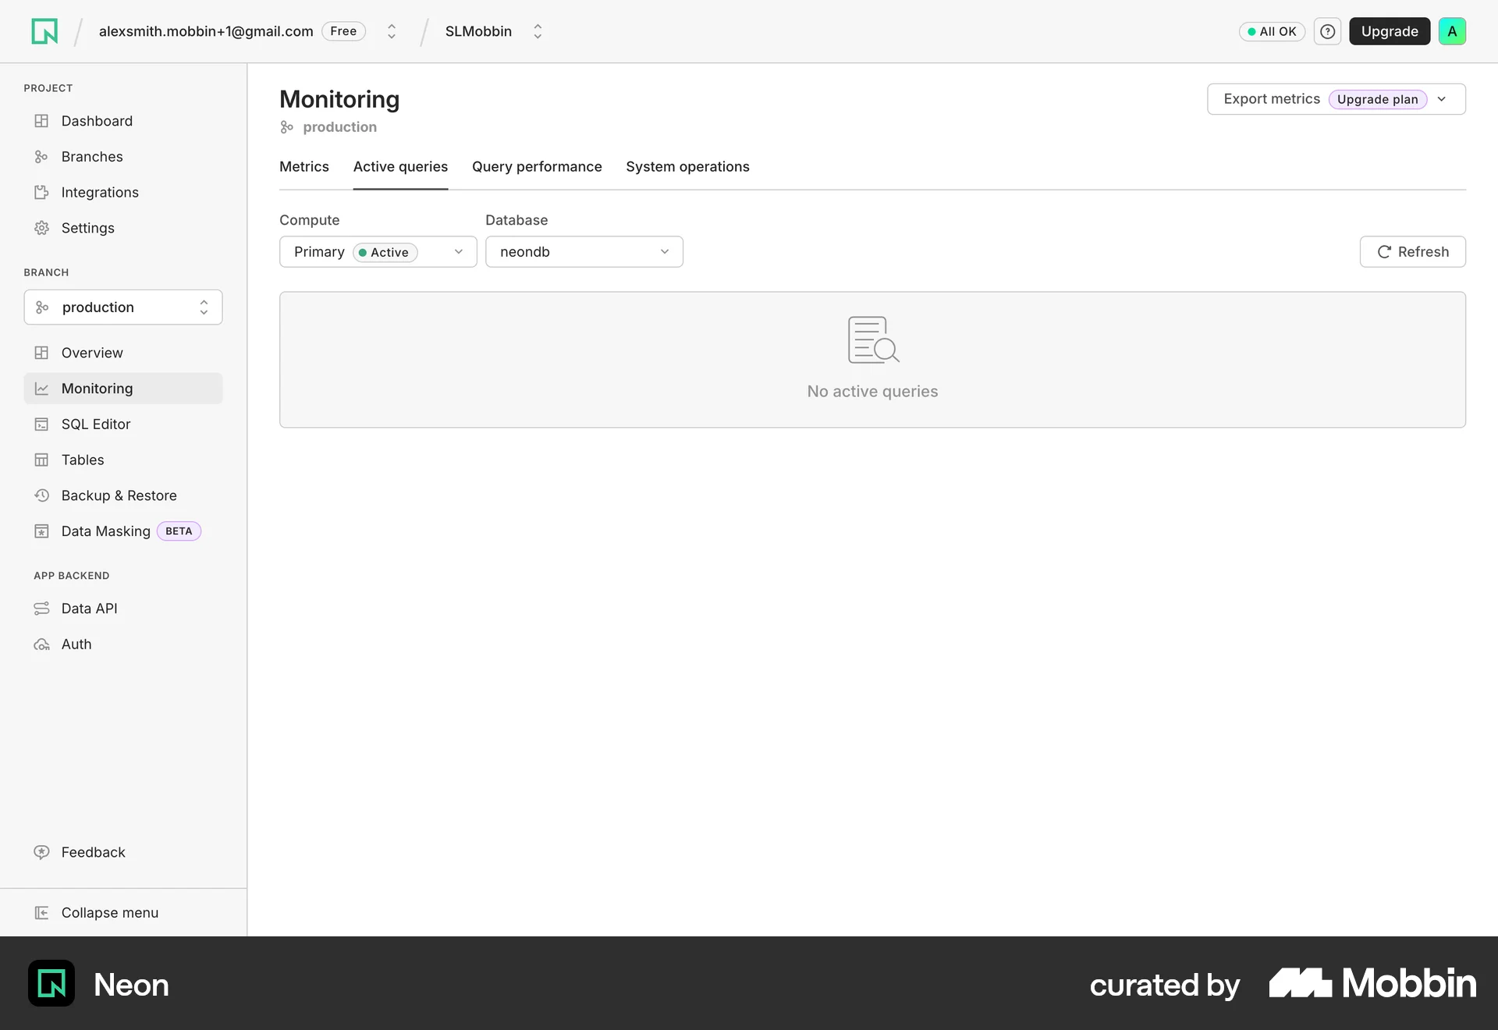Click the Data Masking icon
1498x1030 pixels.
pyautogui.click(x=41, y=531)
